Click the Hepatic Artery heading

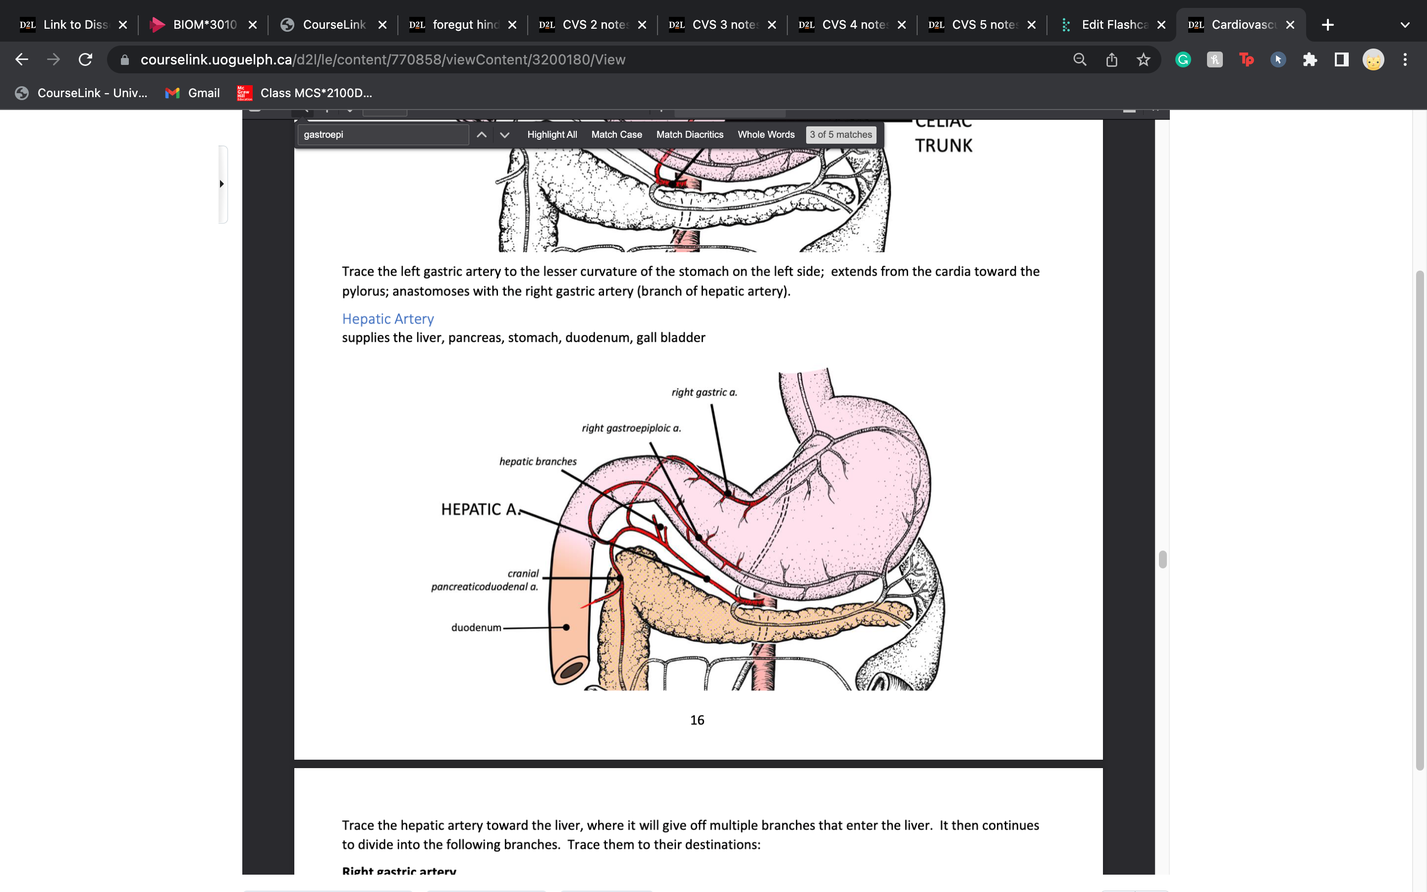pyautogui.click(x=387, y=319)
